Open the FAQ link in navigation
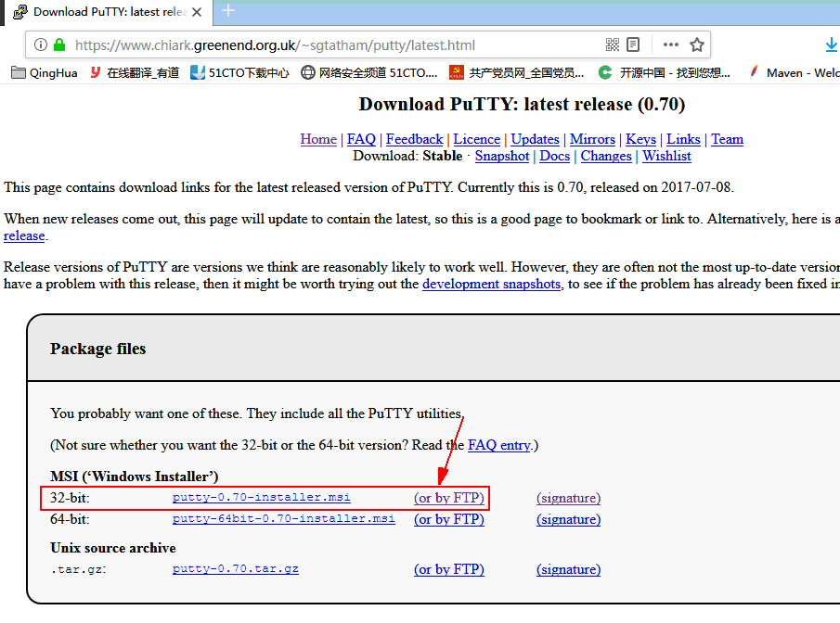 pos(361,139)
